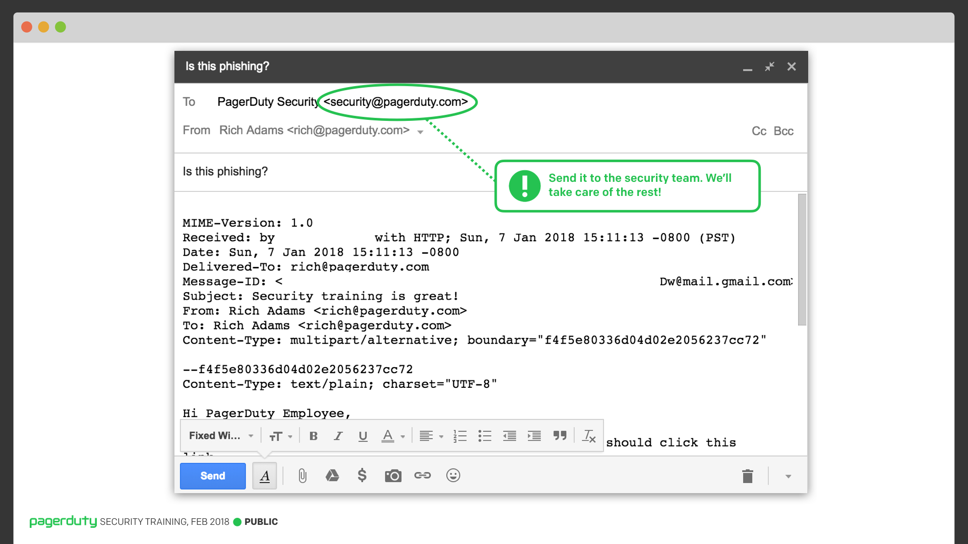Open the text size dropdown
Image resolution: width=968 pixels, height=544 pixels.
(x=281, y=436)
